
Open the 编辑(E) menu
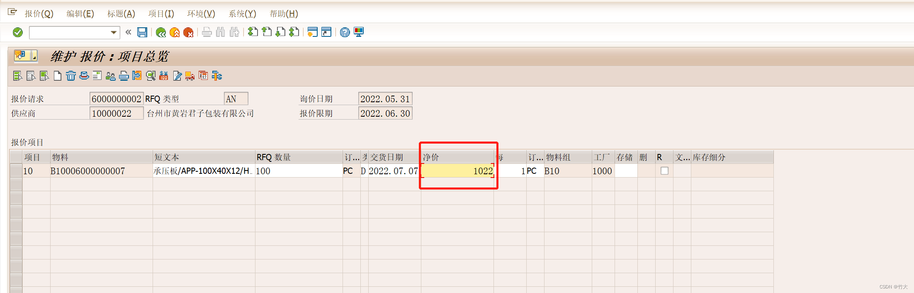tap(80, 14)
